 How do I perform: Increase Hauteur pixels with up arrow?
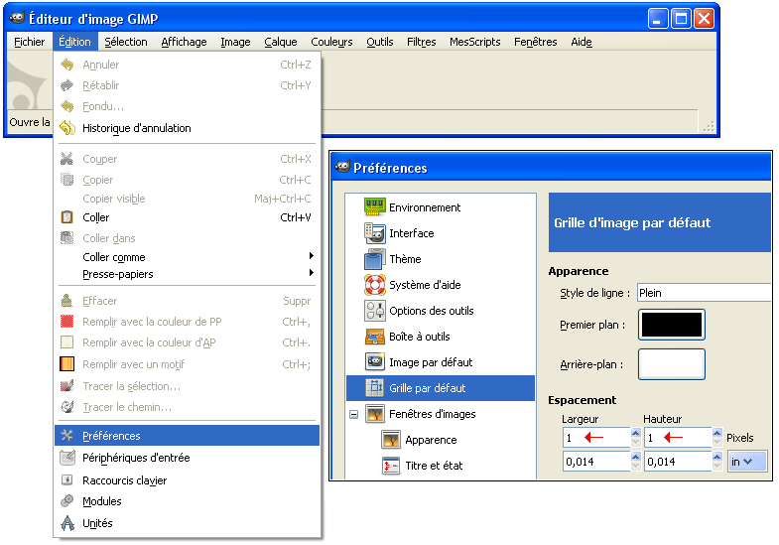click(x=716, y=433)
